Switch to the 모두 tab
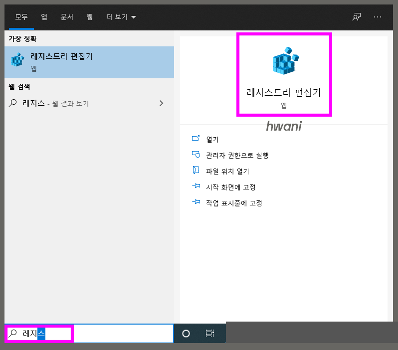 [x=21, y=17]
